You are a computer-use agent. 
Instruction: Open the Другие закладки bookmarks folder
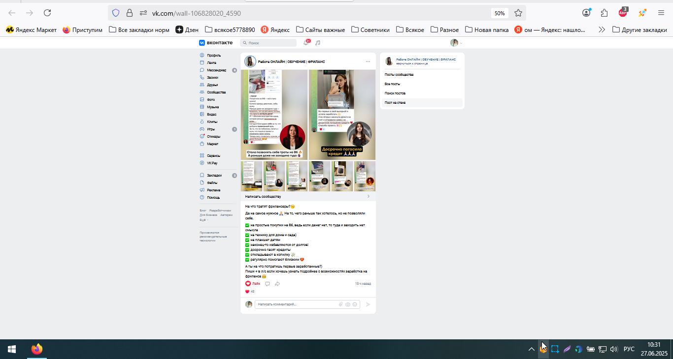pos(639,30)
